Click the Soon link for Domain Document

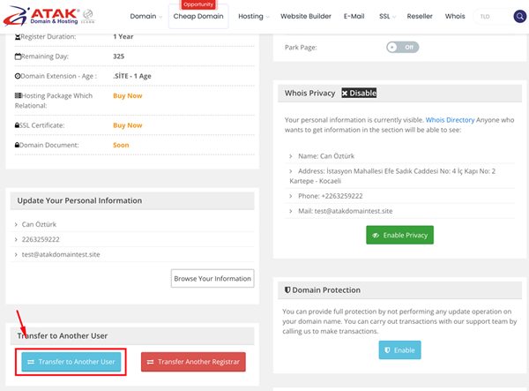[x=121, y=145]
